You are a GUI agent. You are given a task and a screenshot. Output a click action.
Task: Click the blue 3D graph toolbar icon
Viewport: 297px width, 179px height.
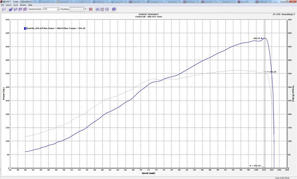coord(11,9)
